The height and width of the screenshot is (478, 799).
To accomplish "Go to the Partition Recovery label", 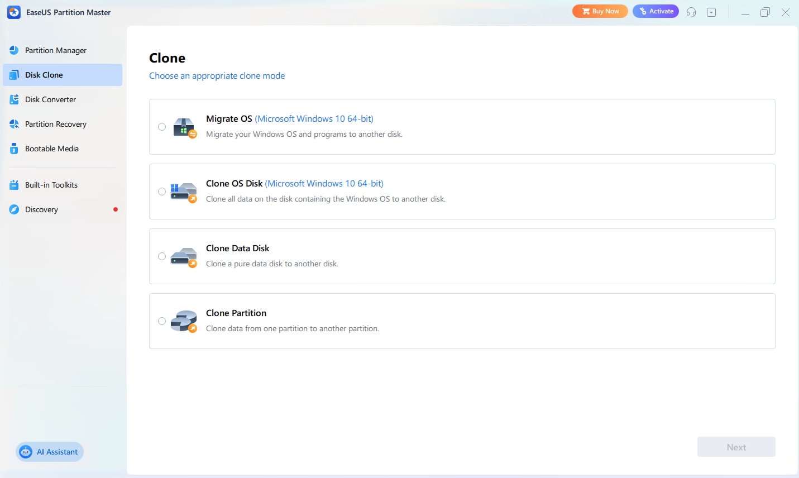I will pos(56,124).
